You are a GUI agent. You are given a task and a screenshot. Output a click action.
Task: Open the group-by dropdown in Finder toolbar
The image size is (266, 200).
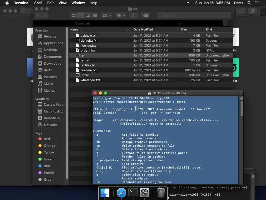107,15
